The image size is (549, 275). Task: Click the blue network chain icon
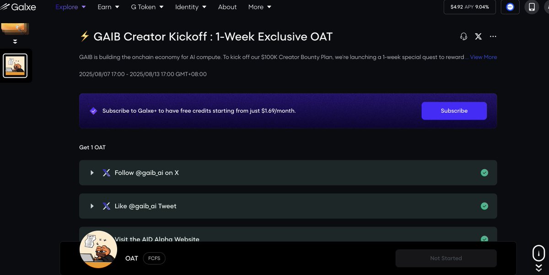(510, 7)
